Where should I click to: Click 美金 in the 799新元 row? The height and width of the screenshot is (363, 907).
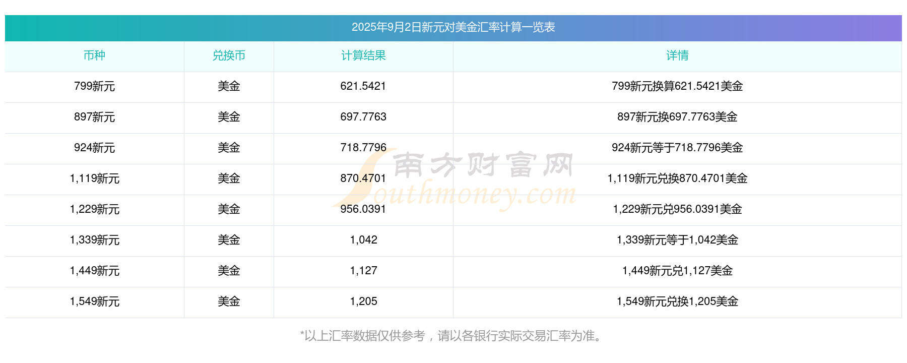point(229,86)
